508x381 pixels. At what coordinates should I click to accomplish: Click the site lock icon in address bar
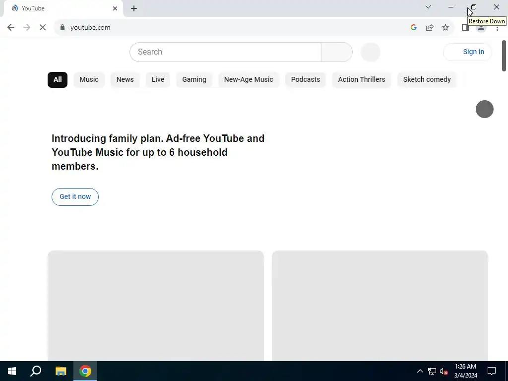[x=63, y=27]
